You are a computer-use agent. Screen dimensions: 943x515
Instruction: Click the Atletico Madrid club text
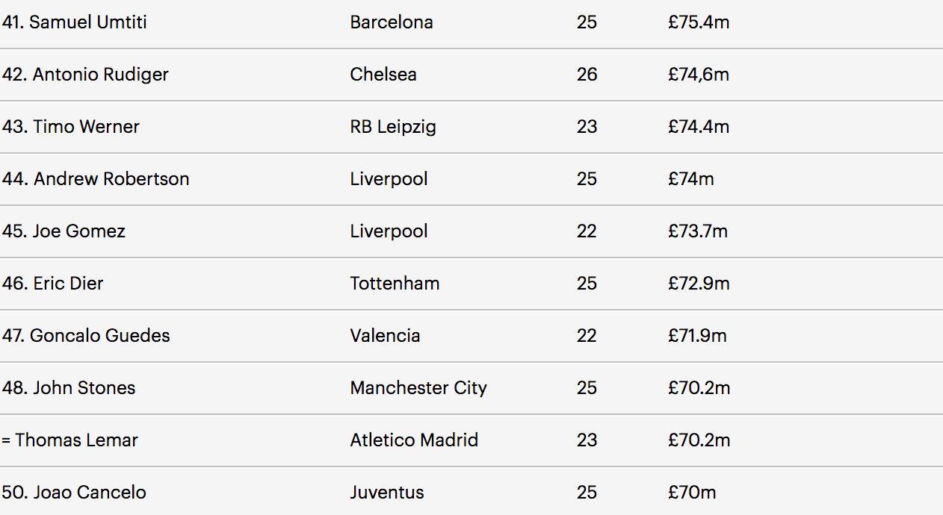(414, 440)
